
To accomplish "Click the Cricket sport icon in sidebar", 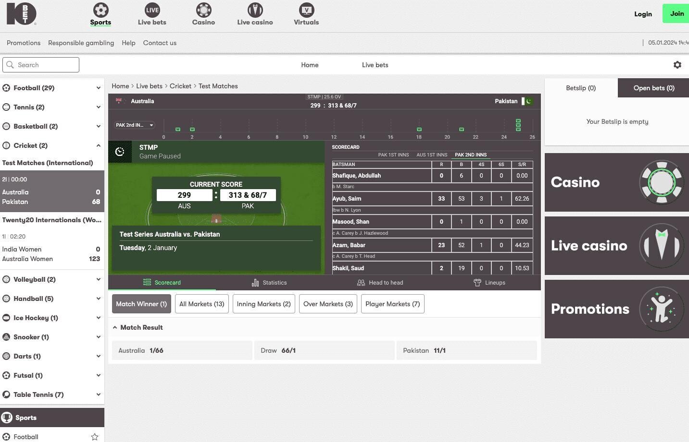I will pos(6,145).
